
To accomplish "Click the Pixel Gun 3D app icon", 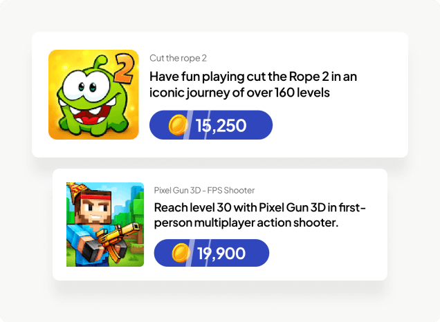I will click(105, 224).
